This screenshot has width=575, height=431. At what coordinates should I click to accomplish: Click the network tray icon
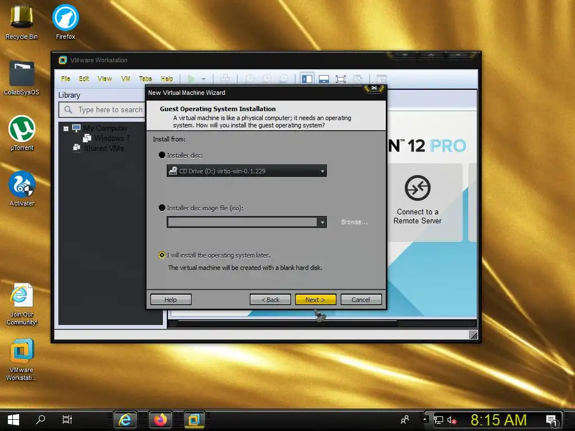click(x=438, y=420)
